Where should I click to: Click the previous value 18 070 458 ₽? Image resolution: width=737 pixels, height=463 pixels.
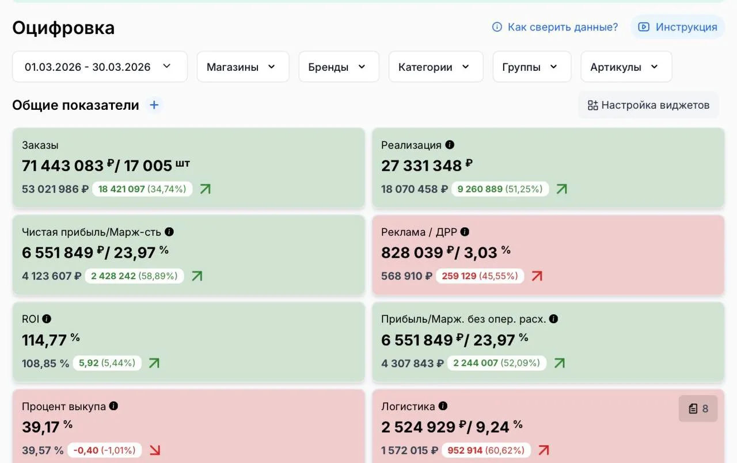[415, 189]
